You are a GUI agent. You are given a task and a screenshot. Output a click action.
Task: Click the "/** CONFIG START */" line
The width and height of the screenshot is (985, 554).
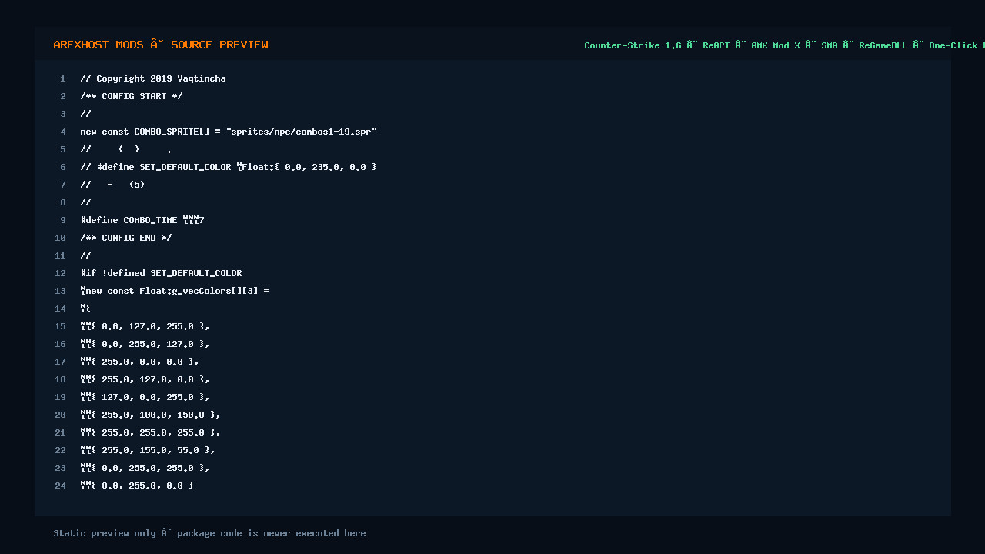click(x=132, y=96)
